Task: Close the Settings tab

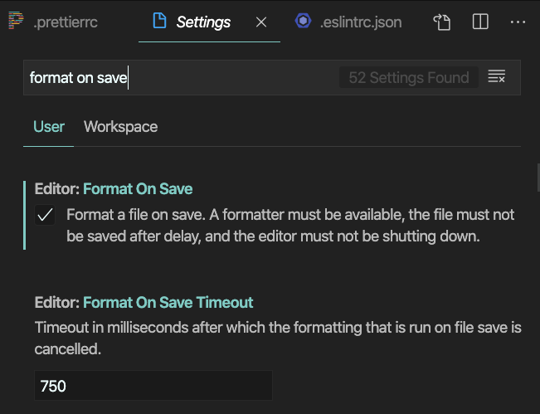Action: point(261,22)
